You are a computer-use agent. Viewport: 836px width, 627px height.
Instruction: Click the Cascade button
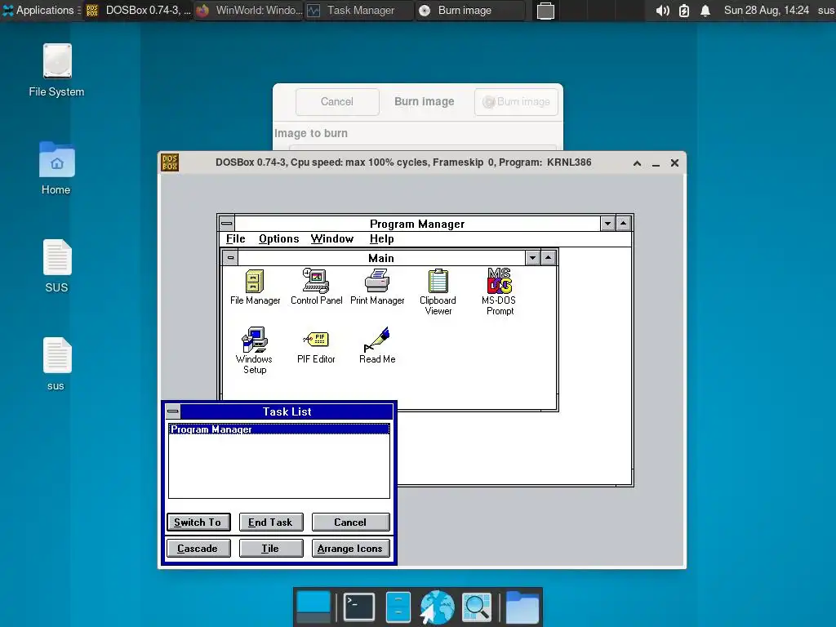coord(198,549)
